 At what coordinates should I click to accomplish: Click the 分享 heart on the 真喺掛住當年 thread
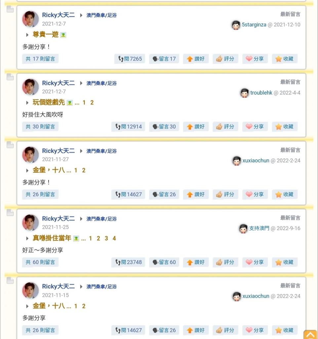[255, 262]
